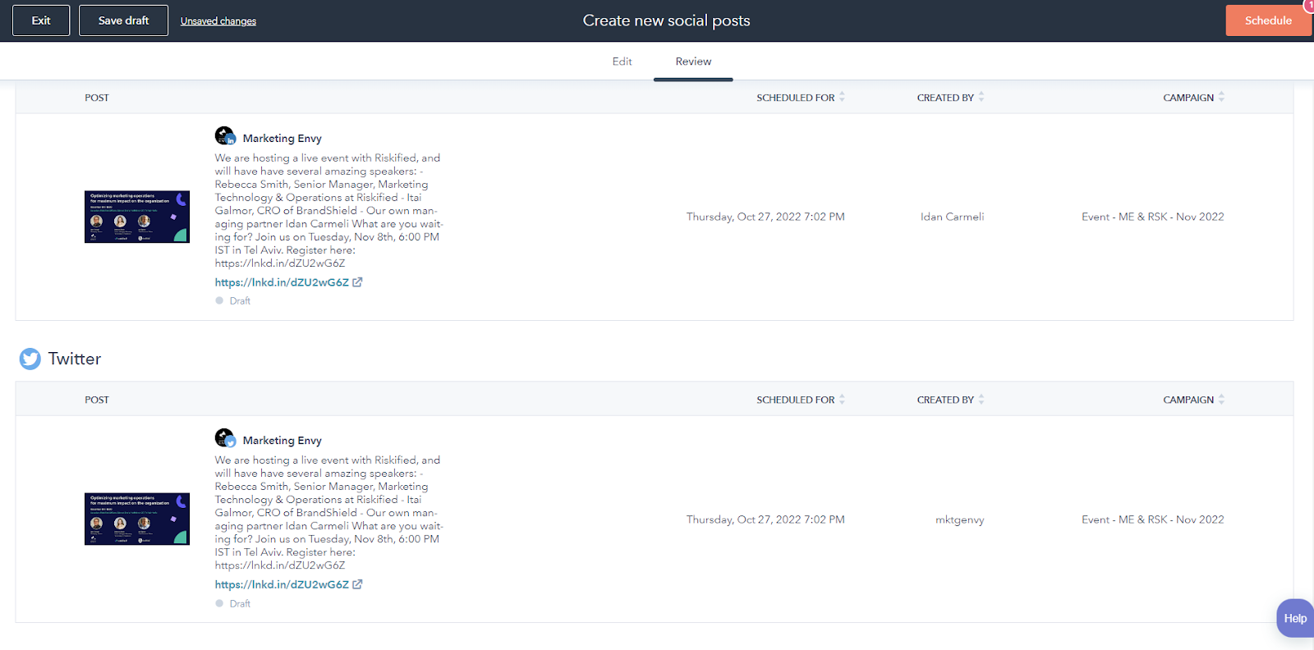Click Twitter post campaign 'Event - ME & RSK'
This screenshot has height=650, width=1314.
tap(1152, 520)
